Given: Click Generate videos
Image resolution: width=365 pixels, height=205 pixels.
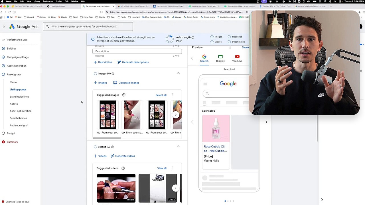Looking at the screenshot, I should click(123, 156).
